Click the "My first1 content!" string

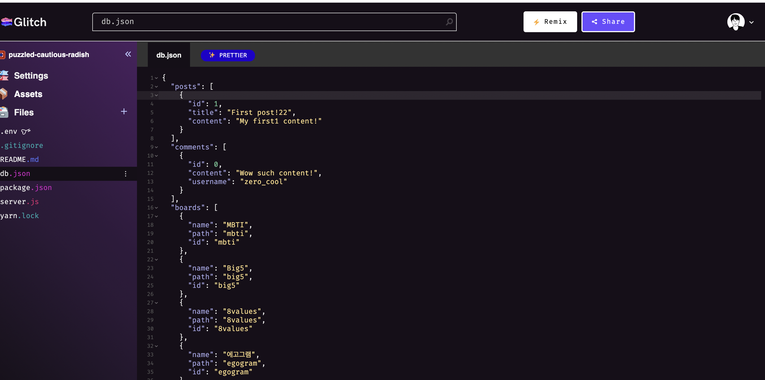pyautogui.click(x=279, y=121)
